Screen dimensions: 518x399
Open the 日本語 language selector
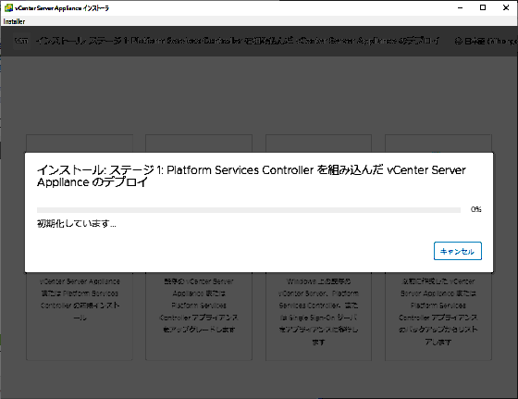pos(487,42)
